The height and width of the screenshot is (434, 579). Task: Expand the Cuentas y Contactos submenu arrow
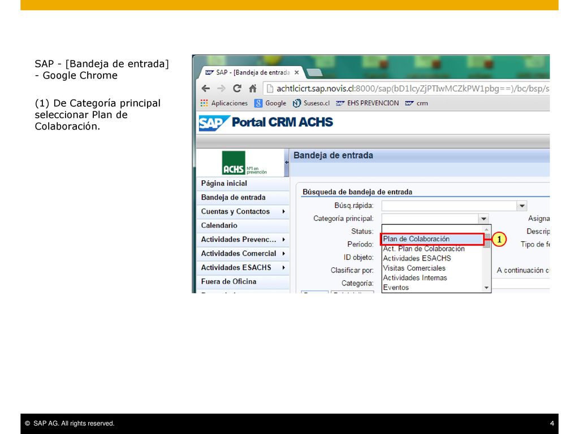[284, 211]
